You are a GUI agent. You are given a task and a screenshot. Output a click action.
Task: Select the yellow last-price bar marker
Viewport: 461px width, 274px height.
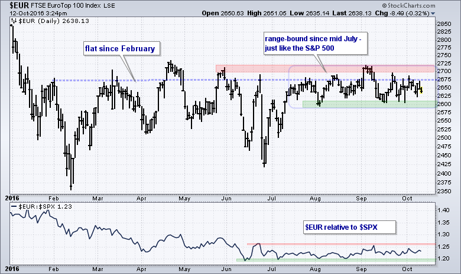click(421, 90)
